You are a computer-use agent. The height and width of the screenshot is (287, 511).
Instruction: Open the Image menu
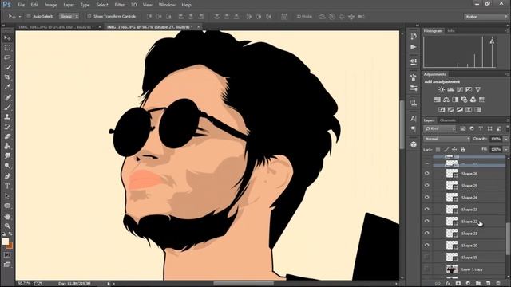pyautogui.click(x=50, y=5)
